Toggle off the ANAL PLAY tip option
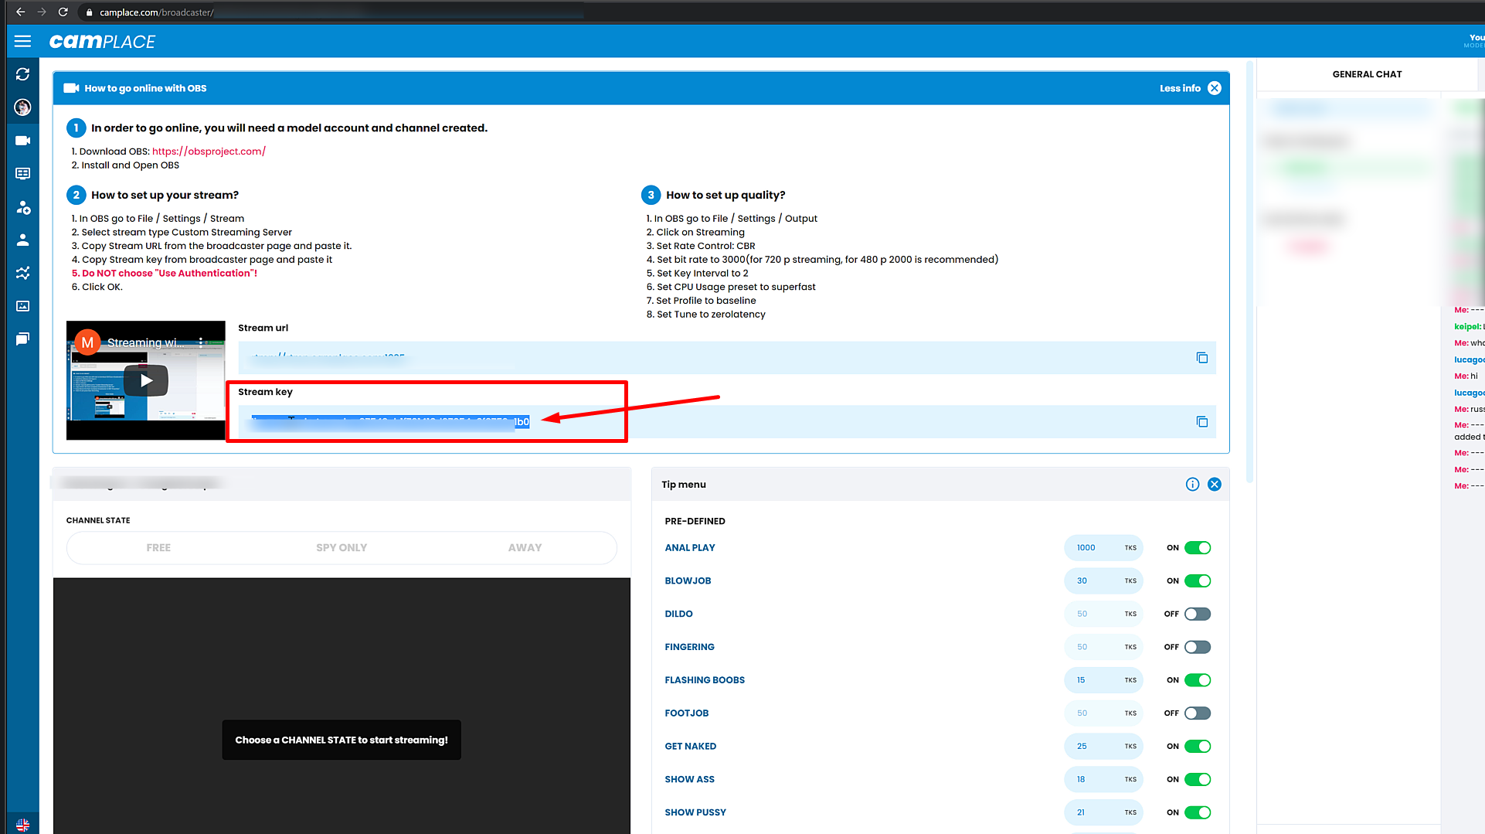 coord(1197,548)
